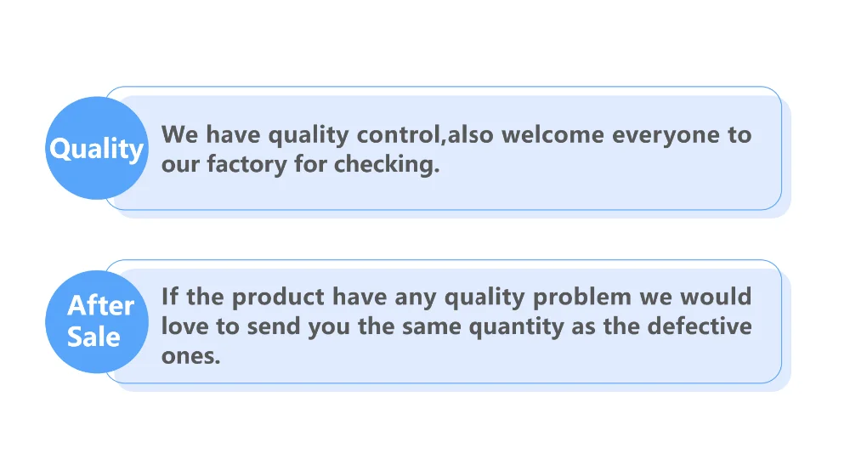Click the words "quality problem" in second panel
850x465 pixels.
point(536,297)
